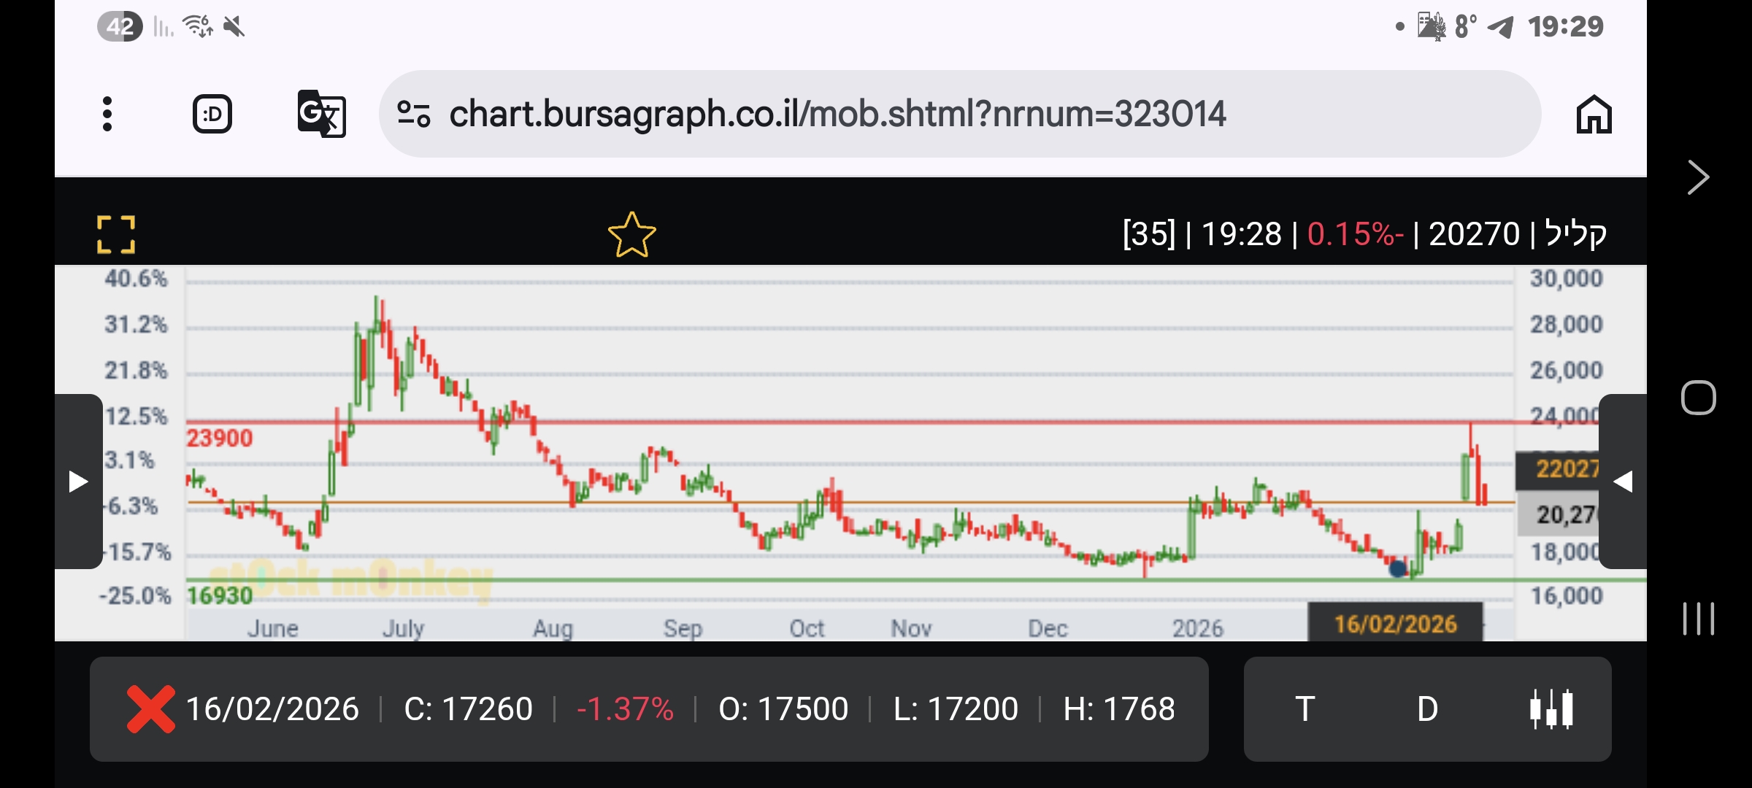Select the T chart mode button

click(x=1305, y=708)
